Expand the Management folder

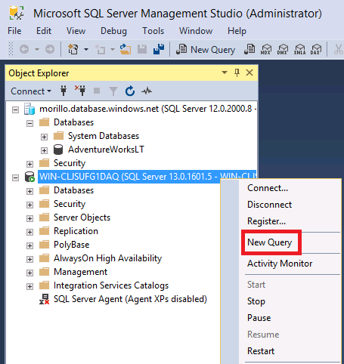(29, 273)
